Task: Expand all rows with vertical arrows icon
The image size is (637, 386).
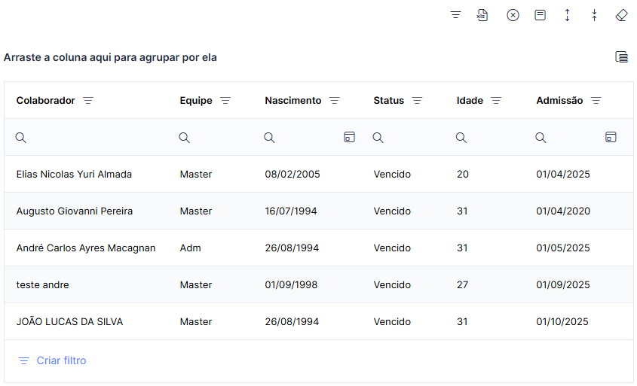Action: [567, 15]
